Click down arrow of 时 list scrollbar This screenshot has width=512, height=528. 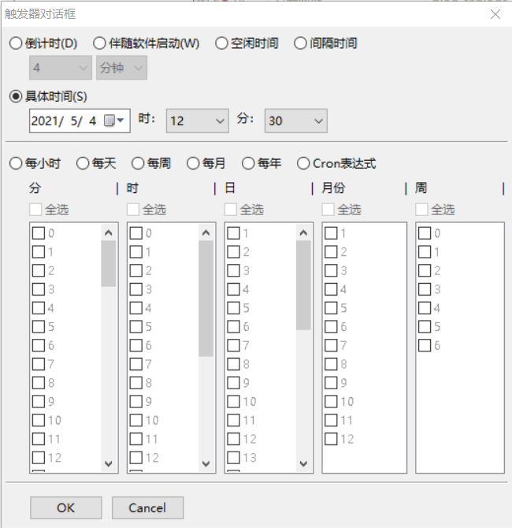click(x=206, y=463)
